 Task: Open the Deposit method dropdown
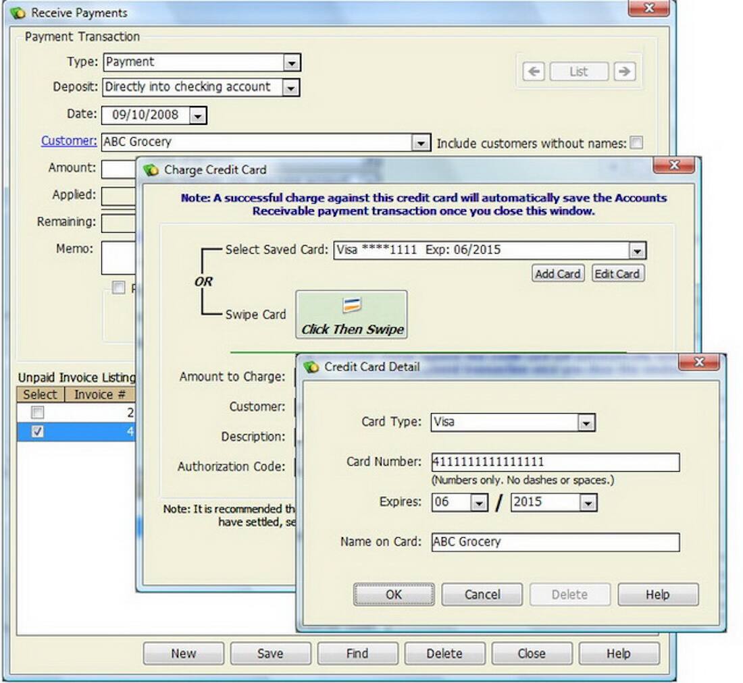click(x=292, y=88)
